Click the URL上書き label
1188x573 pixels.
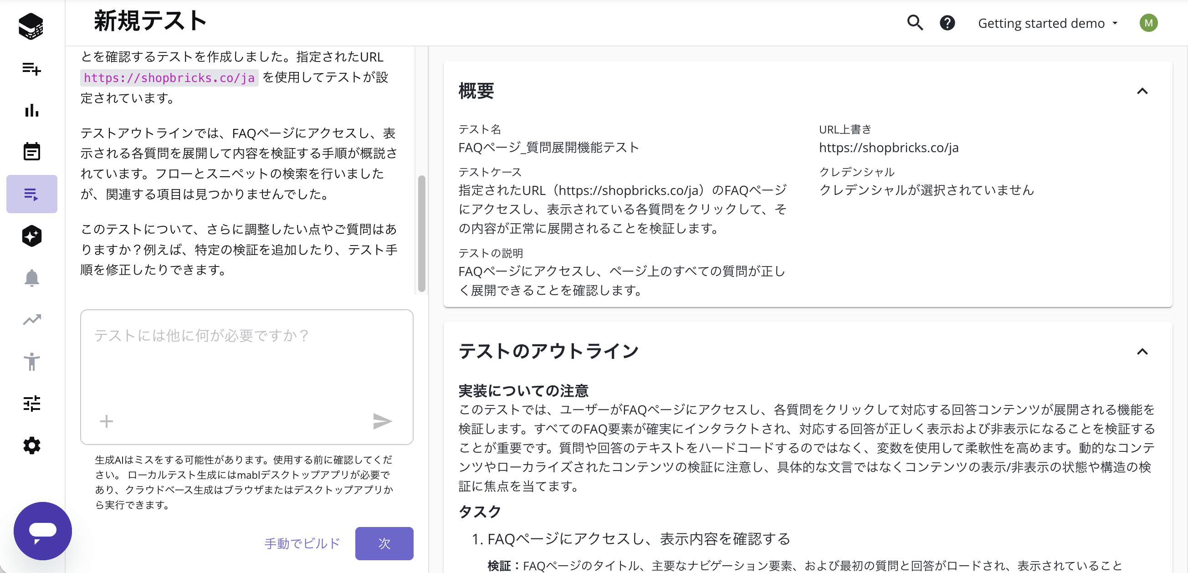(845, 129)
